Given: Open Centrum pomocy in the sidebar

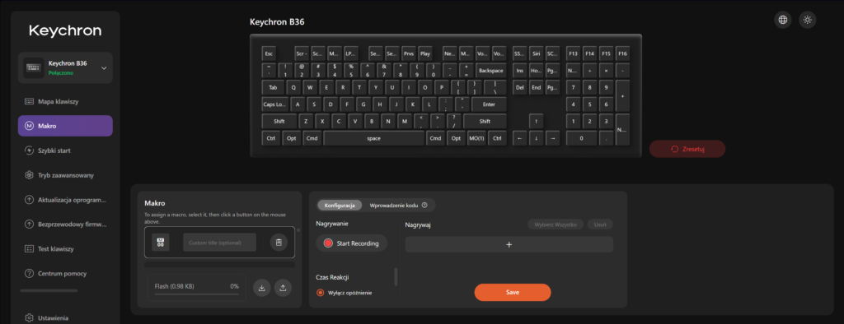Looking at the screenshot, I should [65, 274].
